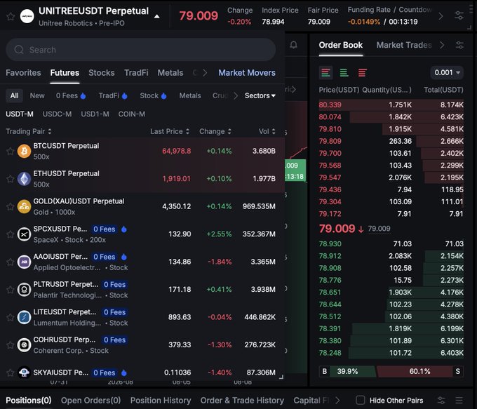Show more filter chips with chevron
This screenshot has height=409, width=477.
point(236,96)
